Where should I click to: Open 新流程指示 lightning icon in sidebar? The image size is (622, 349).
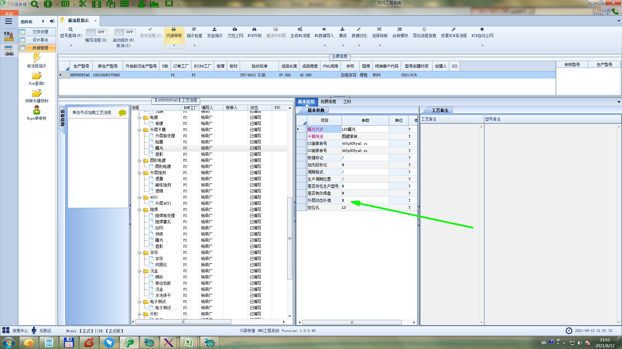tap(37, 58)
